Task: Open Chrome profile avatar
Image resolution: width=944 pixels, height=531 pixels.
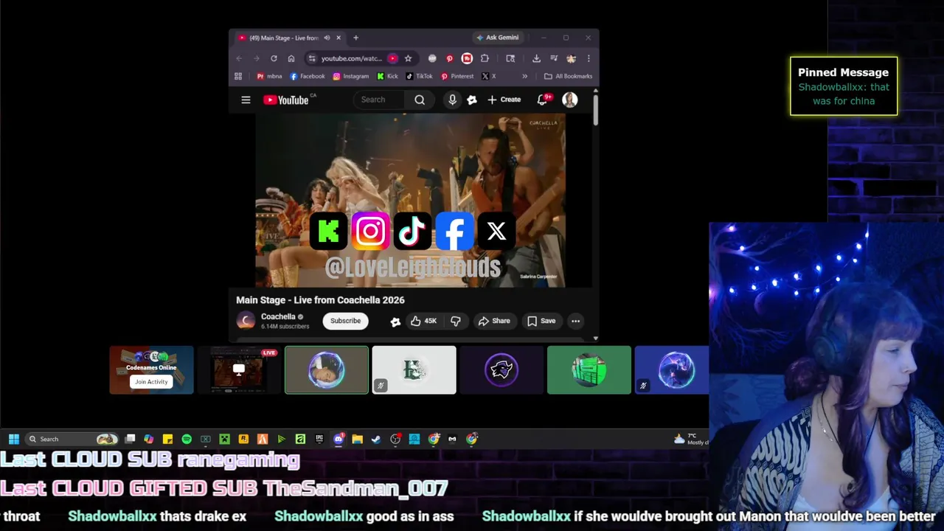Action: pos(571,58)
